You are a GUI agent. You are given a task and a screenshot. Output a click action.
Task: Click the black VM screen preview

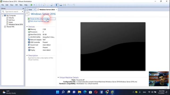(113, 46)
